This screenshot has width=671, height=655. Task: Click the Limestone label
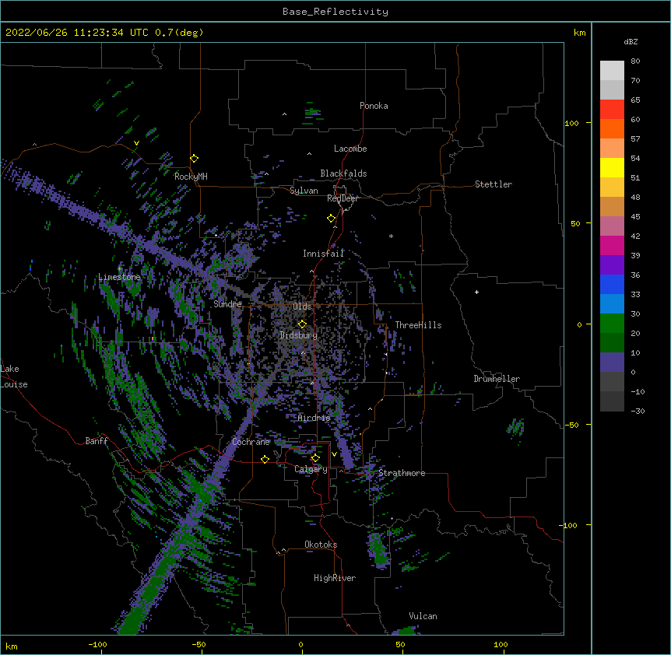pos(119,277)
